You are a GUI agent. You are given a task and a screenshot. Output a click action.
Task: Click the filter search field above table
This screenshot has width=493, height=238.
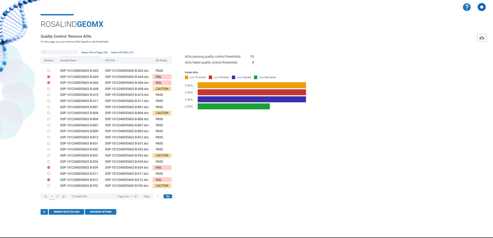59,52
